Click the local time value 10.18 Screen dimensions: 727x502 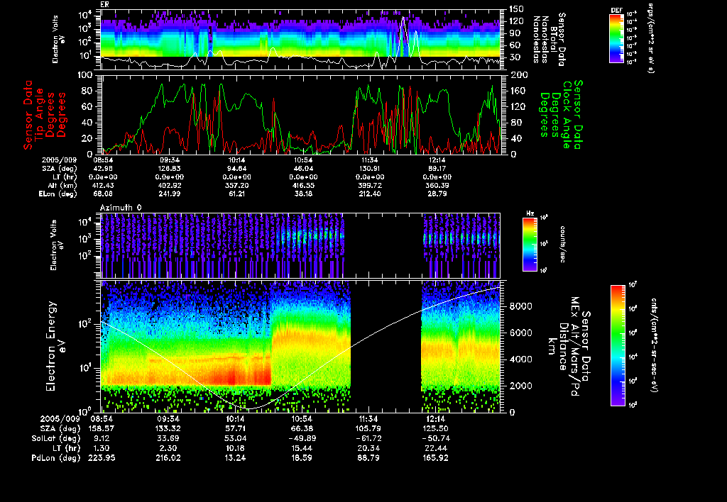click(x=236, y=448)
